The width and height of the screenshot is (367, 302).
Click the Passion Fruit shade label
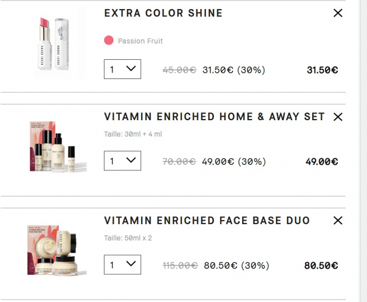140,41
